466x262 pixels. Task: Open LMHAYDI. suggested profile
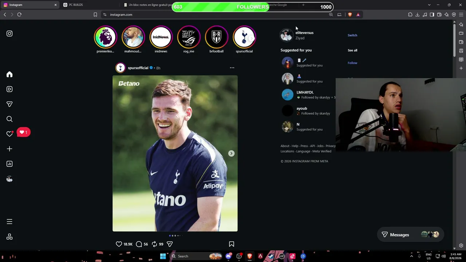305,92
